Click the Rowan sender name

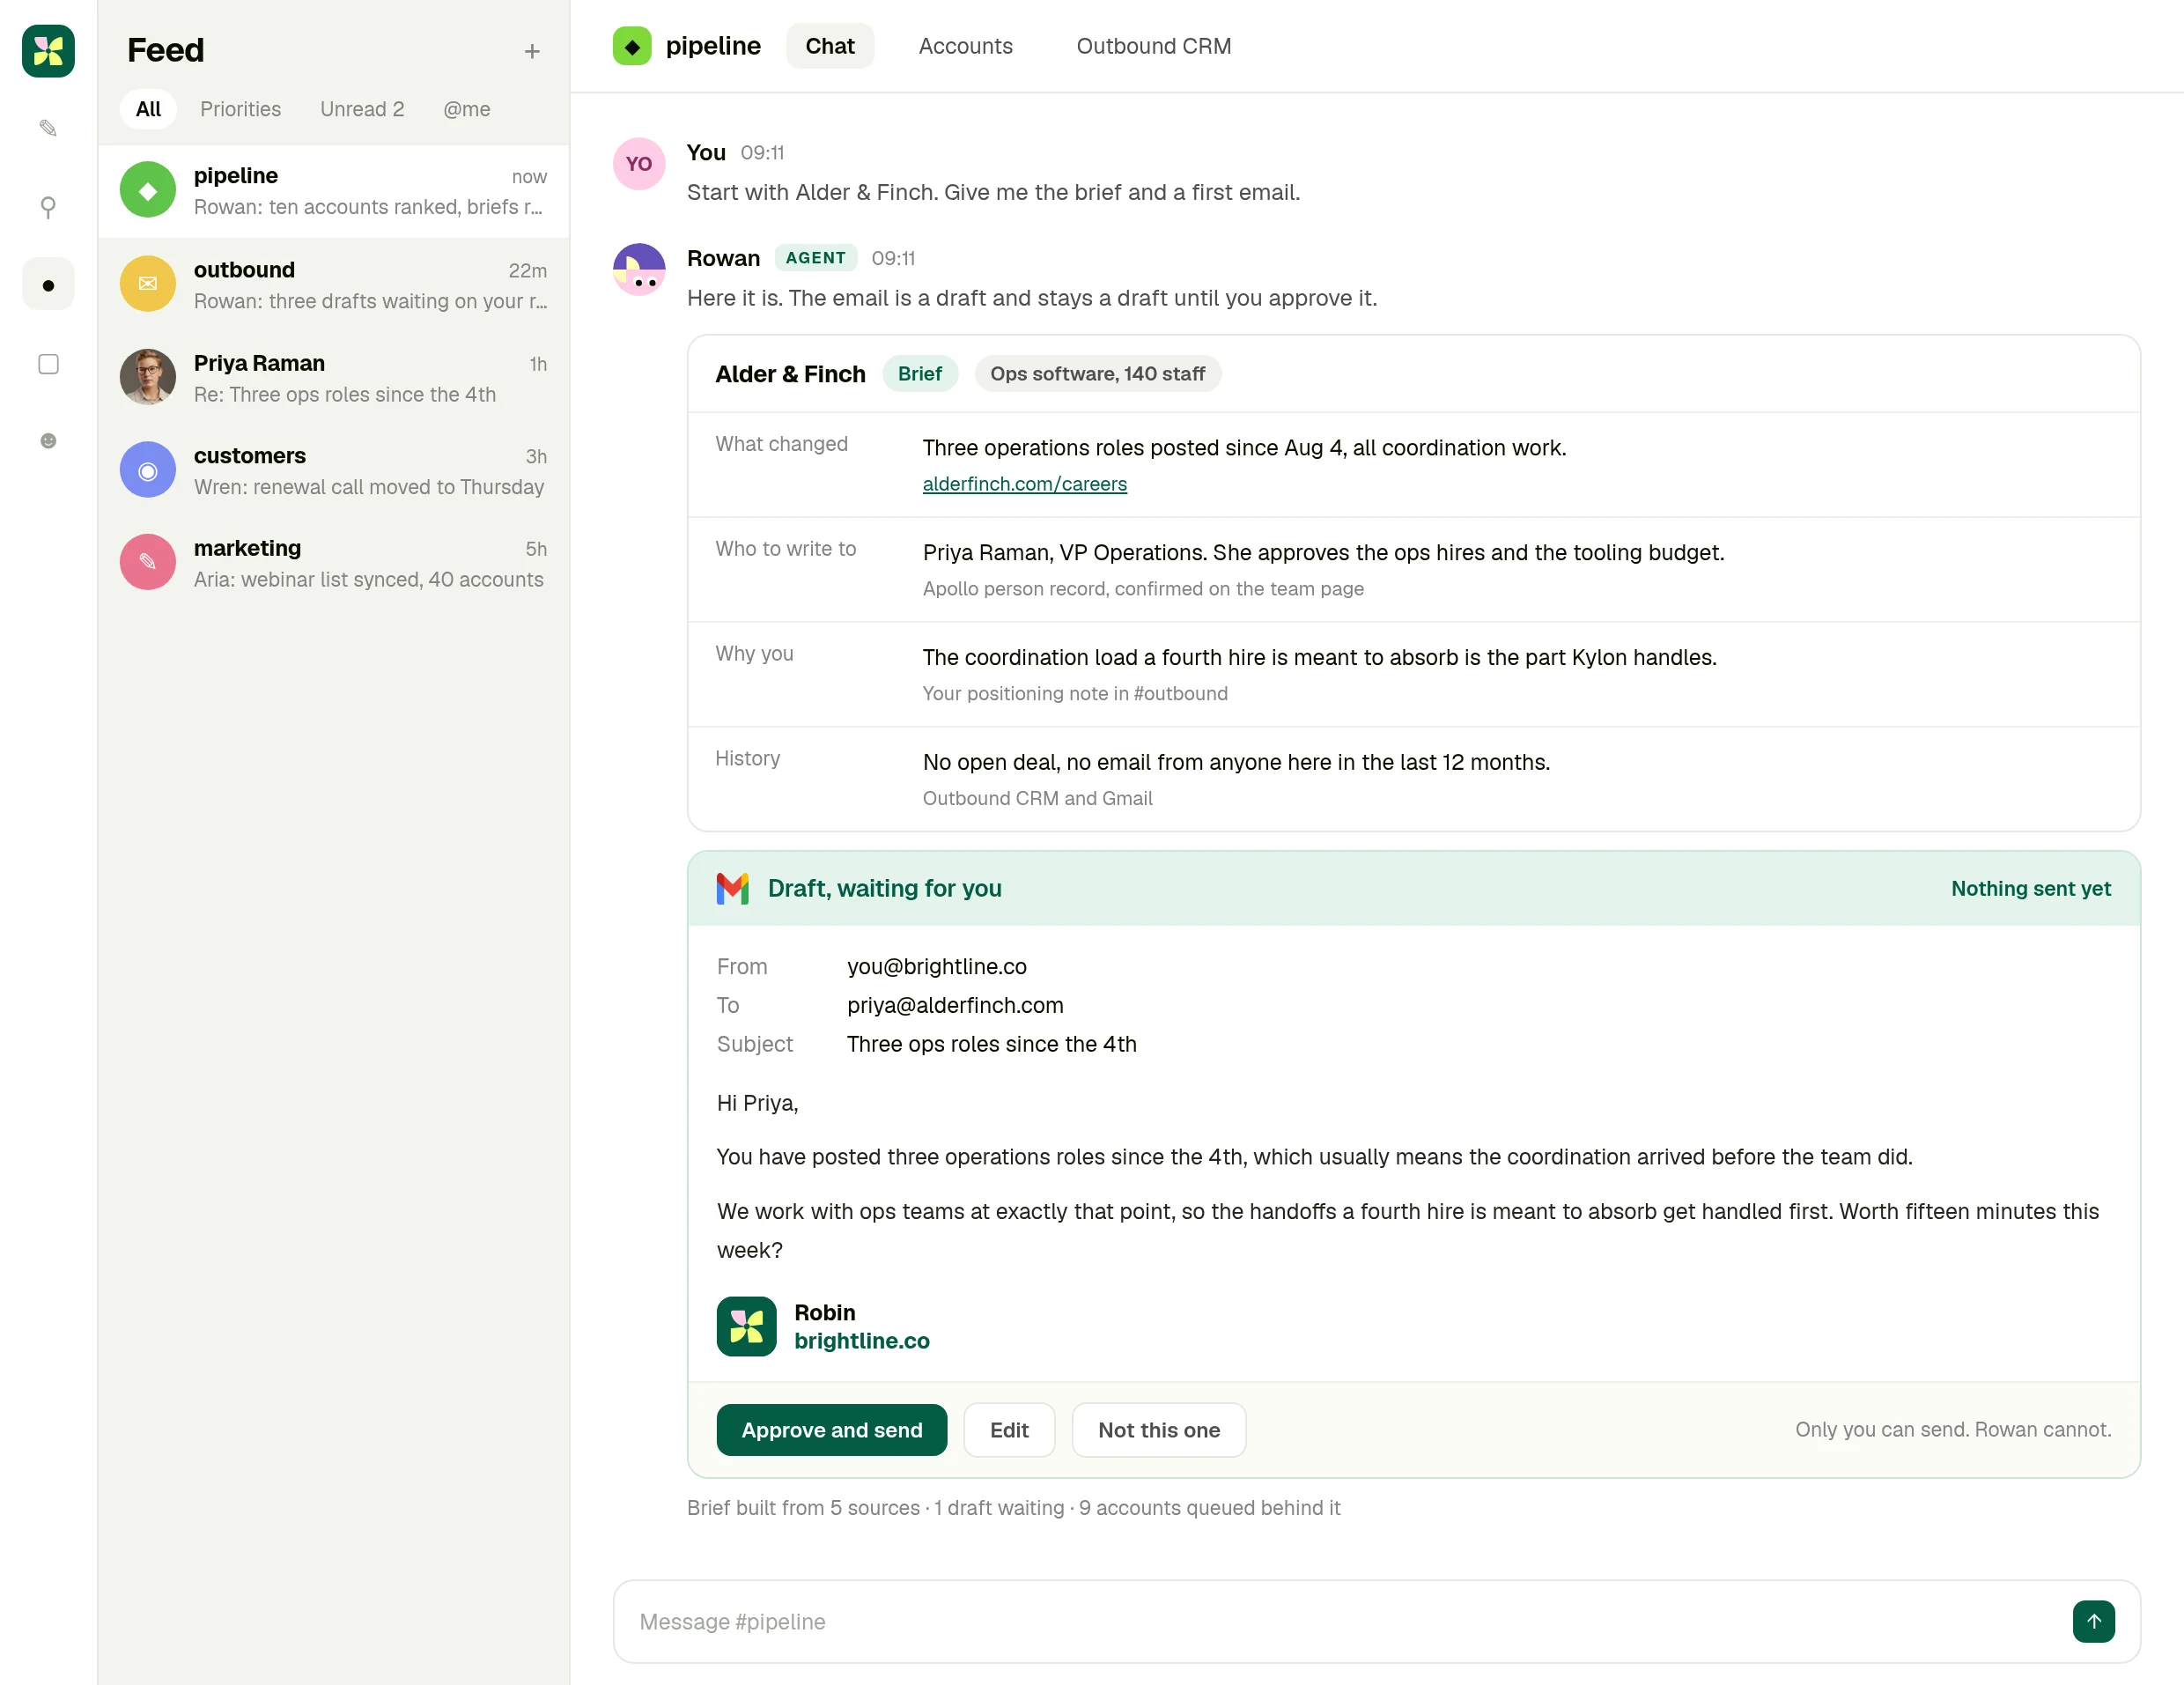tap(723, 258)
